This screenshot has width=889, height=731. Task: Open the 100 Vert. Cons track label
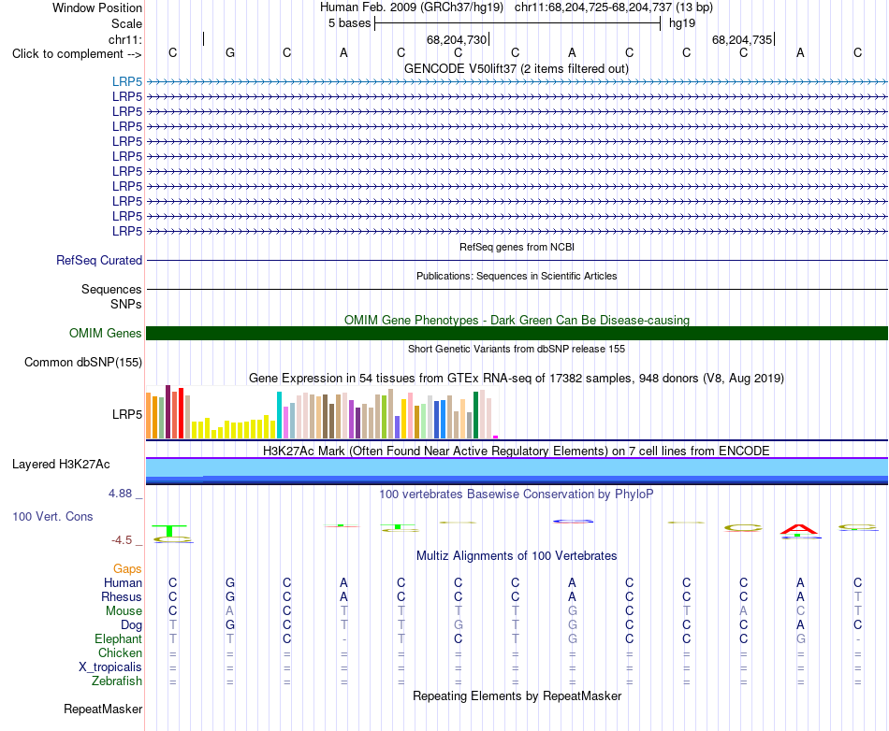pyautogui.click(x=52, y=516)
